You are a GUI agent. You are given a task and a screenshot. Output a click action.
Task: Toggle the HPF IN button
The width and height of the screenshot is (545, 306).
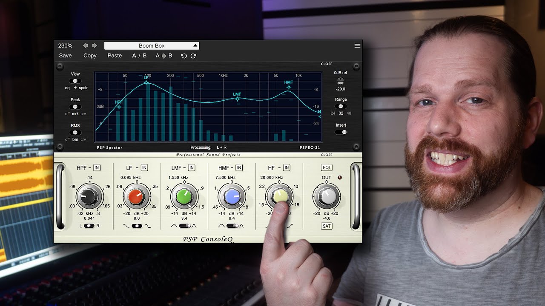[x=97, y=168]
